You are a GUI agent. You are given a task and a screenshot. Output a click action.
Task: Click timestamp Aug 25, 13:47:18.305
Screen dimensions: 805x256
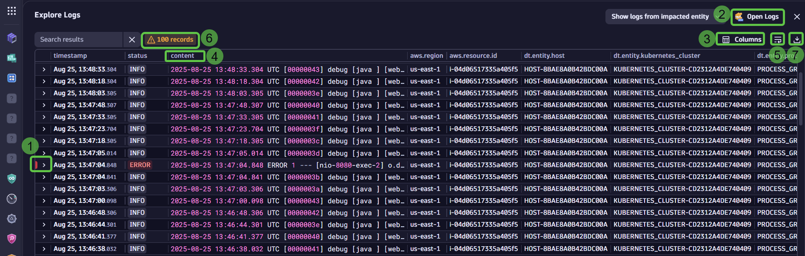(85, 141)
